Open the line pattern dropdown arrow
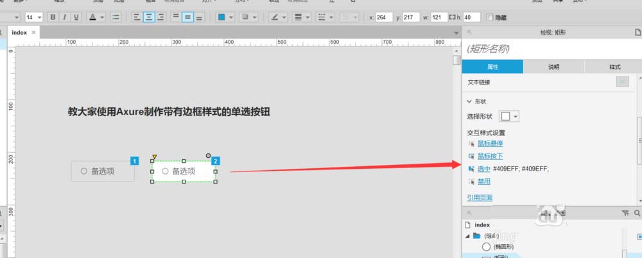The image size is (642, 258). tap(331, 17)
